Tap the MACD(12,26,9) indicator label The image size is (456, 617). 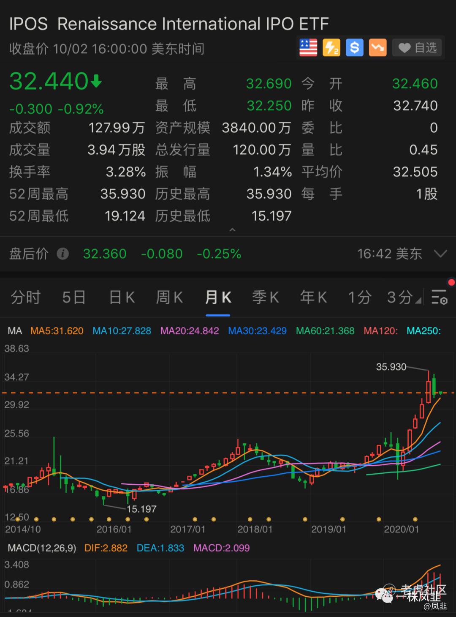click(42, 548)
